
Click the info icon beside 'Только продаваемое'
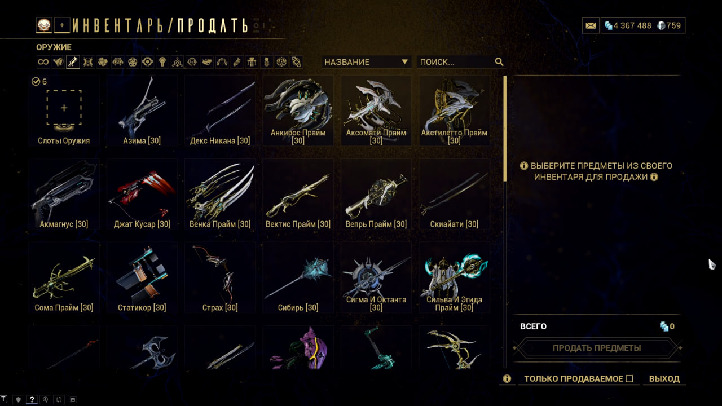tap(507, 379)
